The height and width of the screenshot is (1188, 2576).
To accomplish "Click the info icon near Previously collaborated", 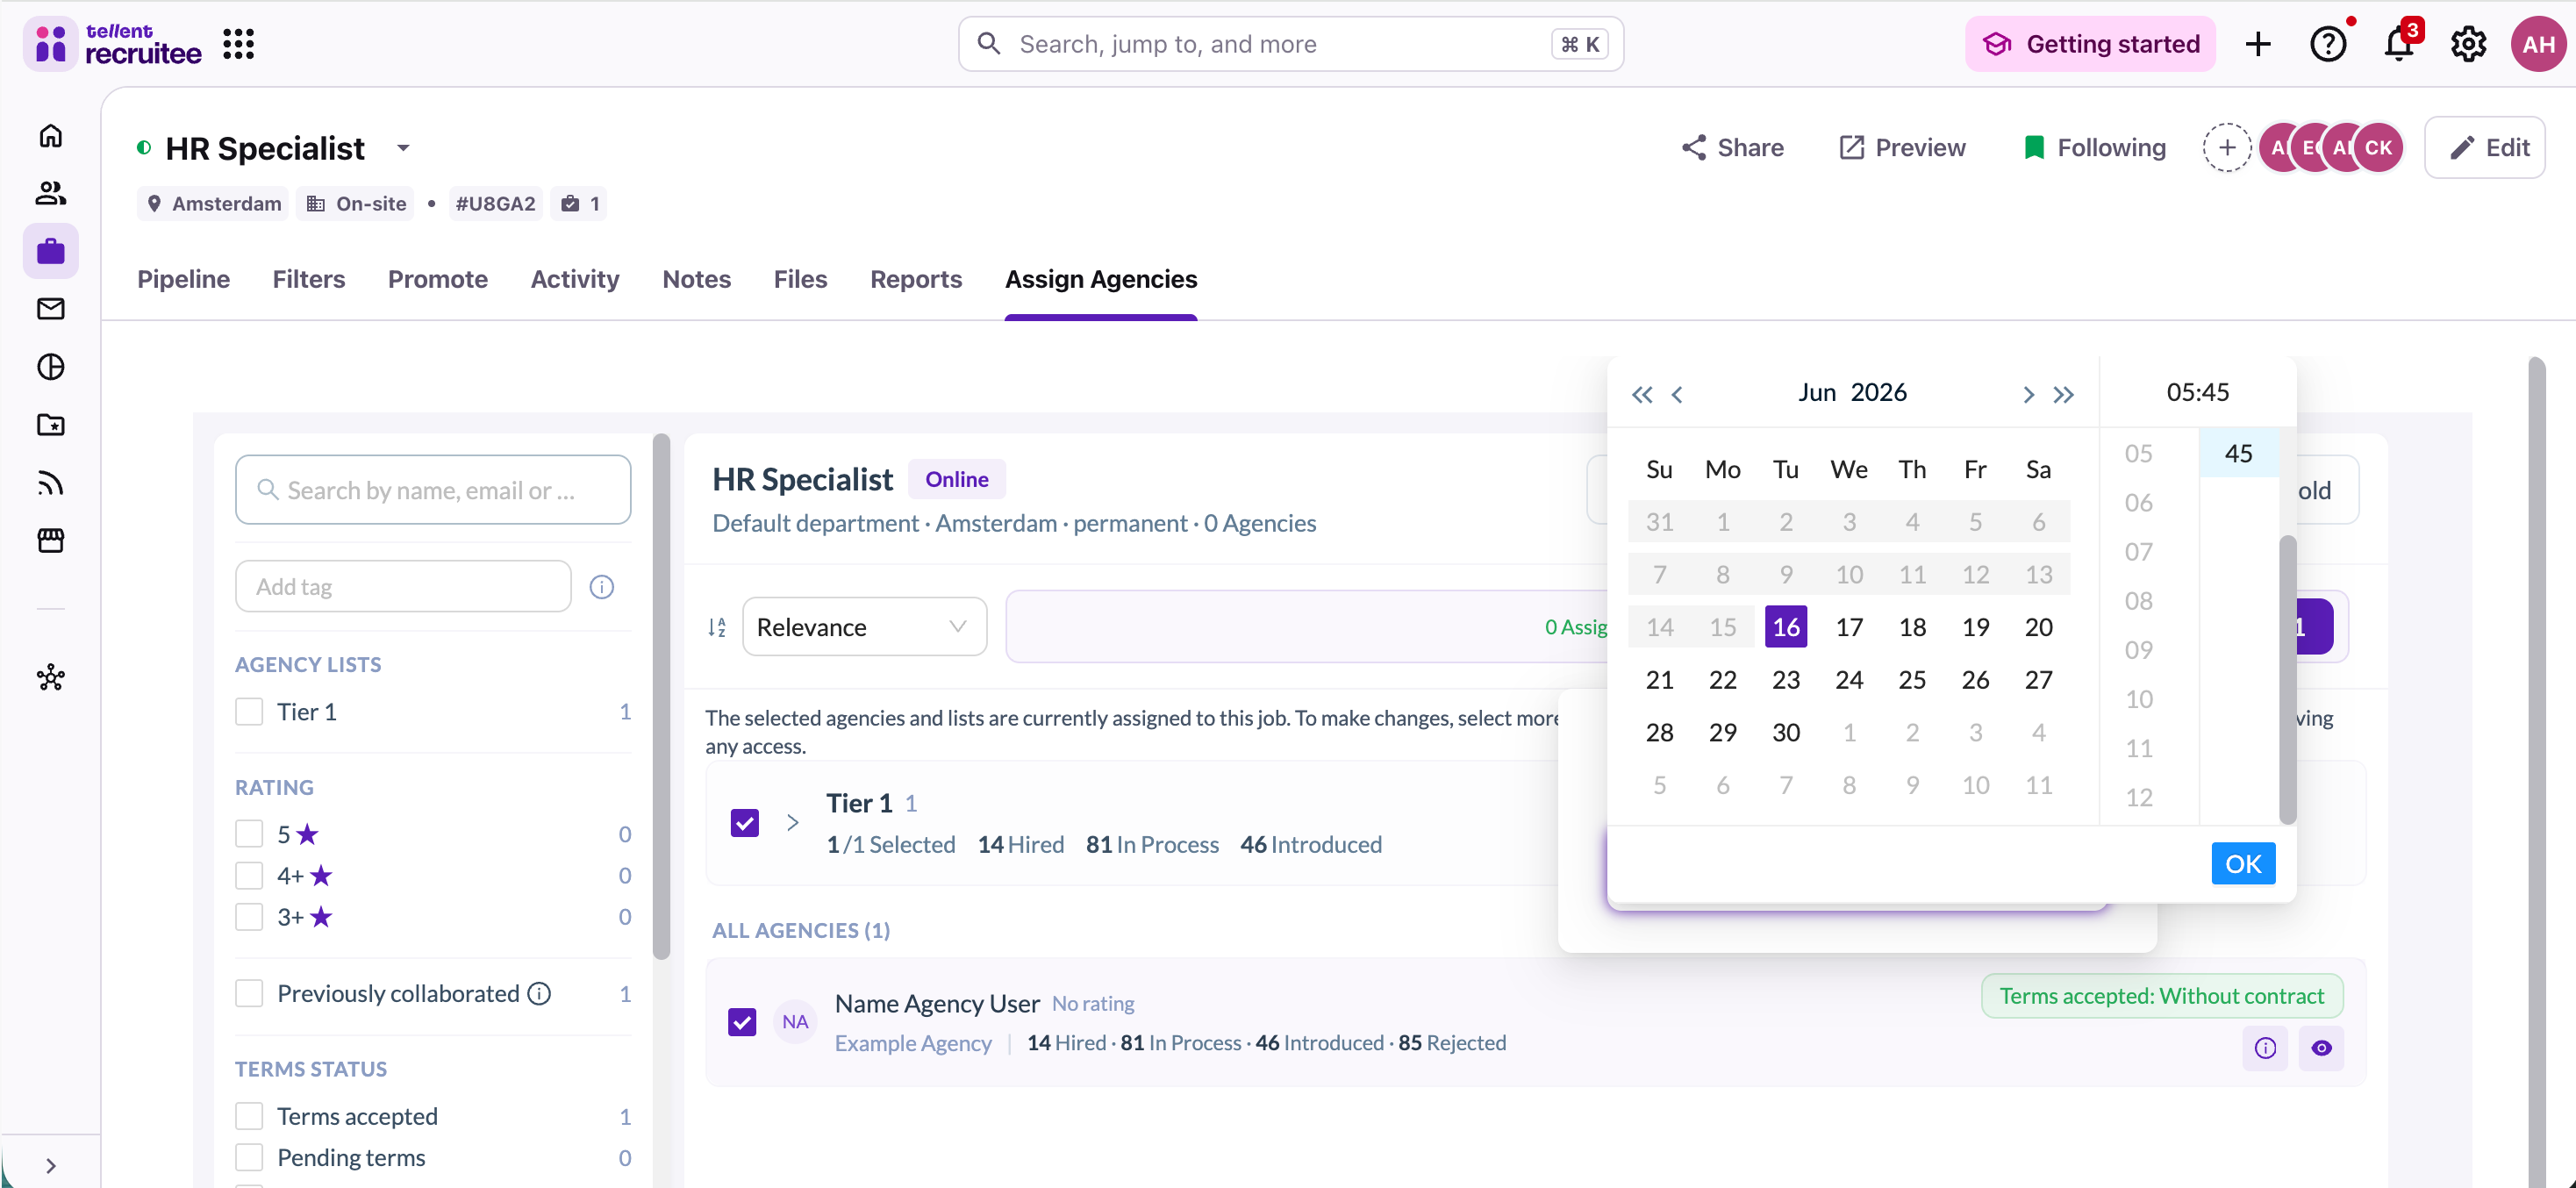I will click(539, 993).
